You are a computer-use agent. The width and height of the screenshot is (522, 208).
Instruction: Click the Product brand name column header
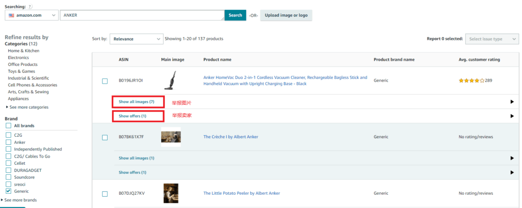coord(394,60)
